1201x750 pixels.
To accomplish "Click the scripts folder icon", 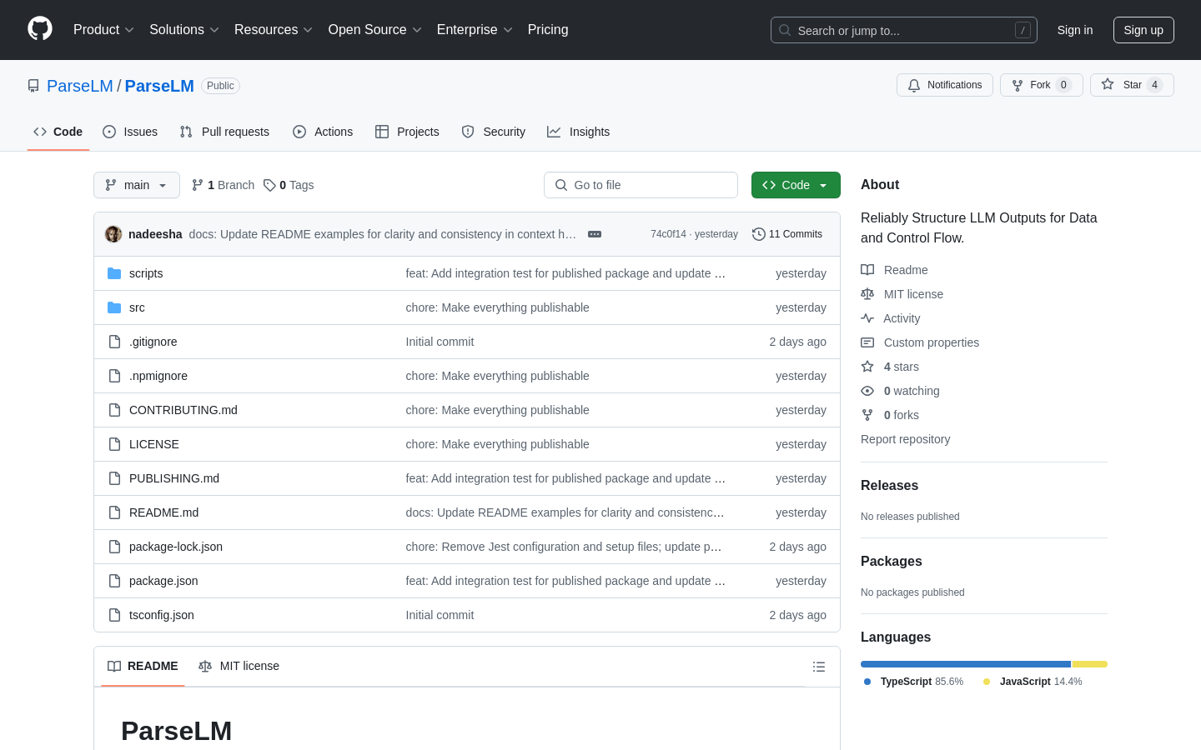I will point(114,273).
